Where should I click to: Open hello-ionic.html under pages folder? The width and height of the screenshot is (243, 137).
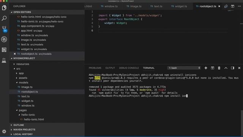pyautogui.click(x=47, y=119)
